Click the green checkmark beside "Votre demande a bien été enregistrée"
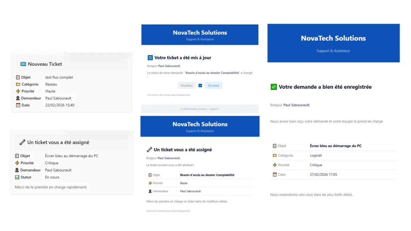Viewport: 411px width, 231px height. 274,87
